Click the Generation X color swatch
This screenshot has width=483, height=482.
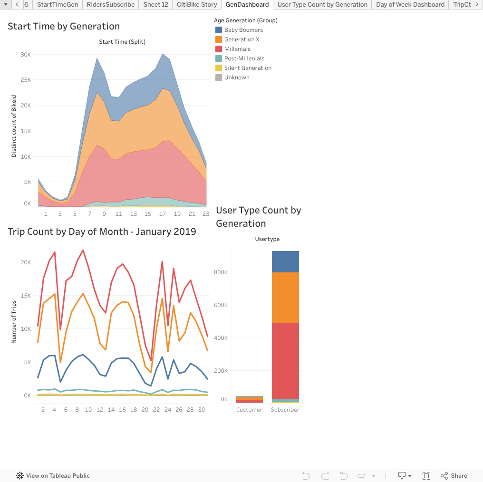(x=219, y=39)
